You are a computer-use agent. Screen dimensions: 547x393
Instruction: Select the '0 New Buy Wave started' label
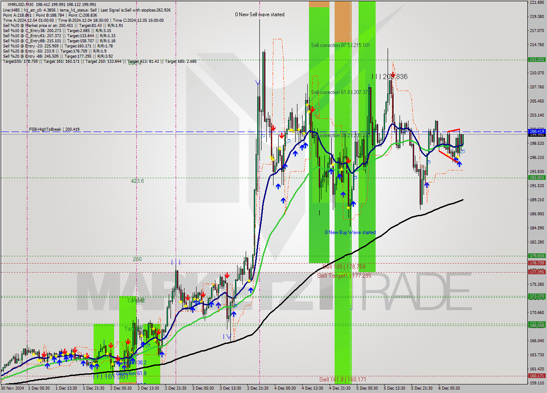pyautogui.click(x=350, y=232)
